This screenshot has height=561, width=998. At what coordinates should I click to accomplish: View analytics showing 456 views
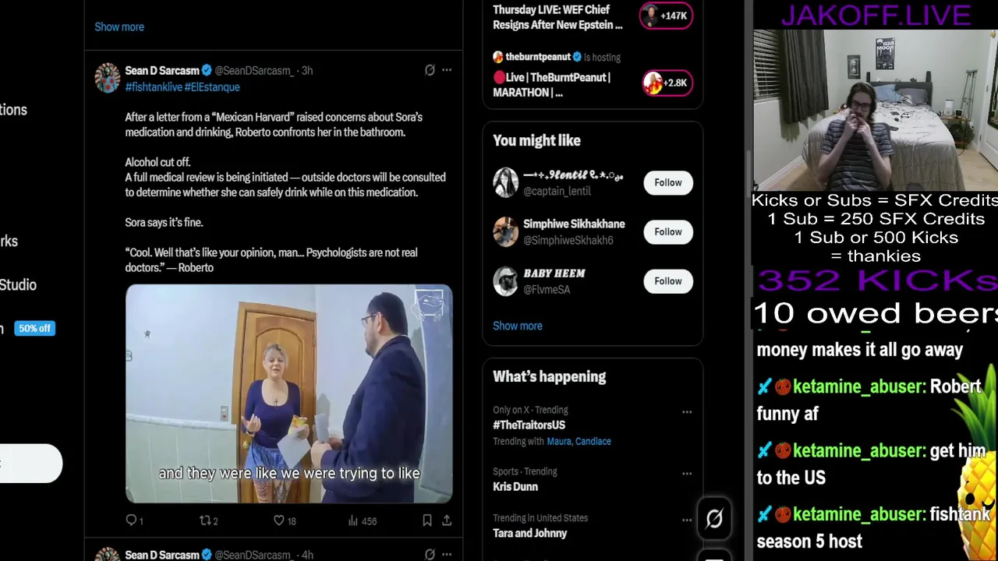pyautogui.click(x=362, y=520)
